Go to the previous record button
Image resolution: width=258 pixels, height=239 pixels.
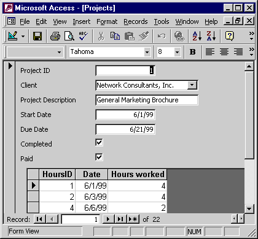(52, 219)
